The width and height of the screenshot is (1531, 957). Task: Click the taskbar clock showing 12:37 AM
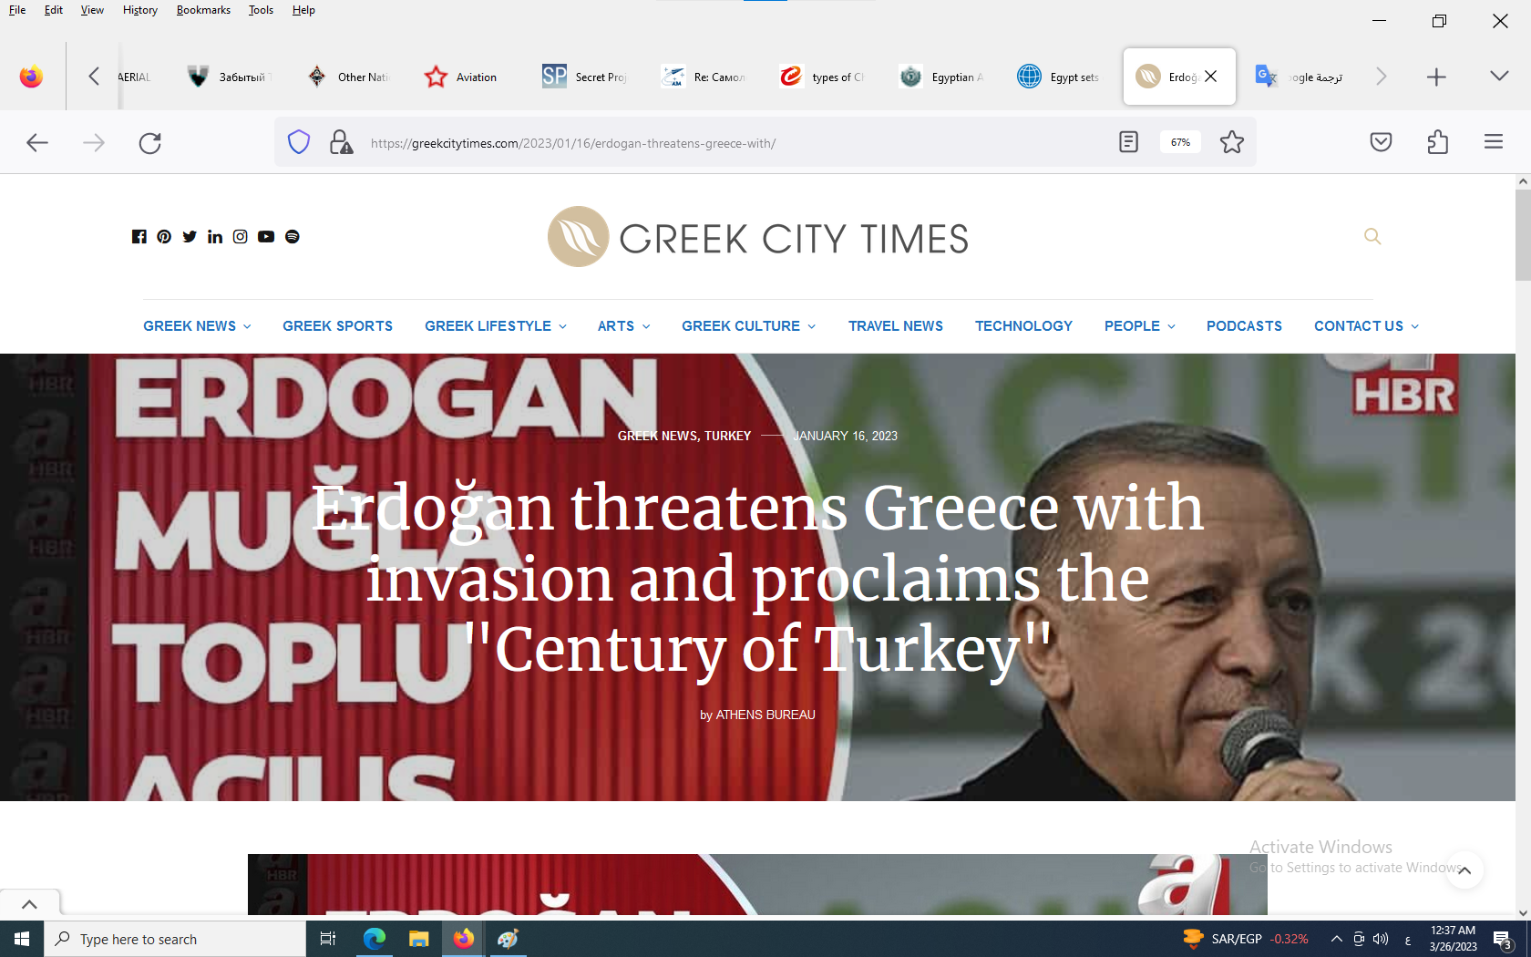(x=1453, y=939)
